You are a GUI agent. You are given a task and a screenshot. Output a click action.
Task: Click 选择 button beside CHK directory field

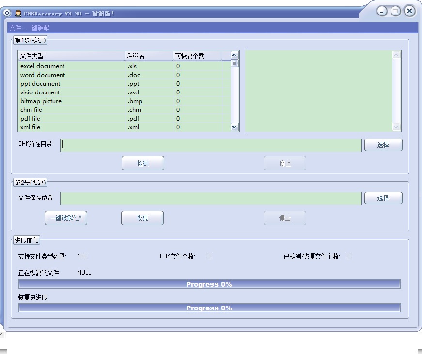pyautogui.click(x=383, y=145)
